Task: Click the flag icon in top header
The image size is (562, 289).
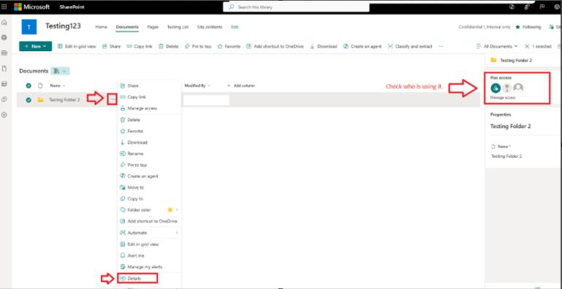Action: 543,7
